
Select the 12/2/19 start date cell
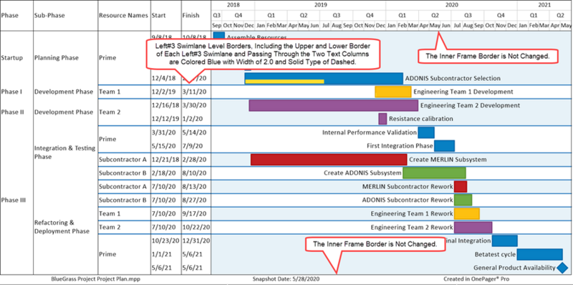[163, 92]
